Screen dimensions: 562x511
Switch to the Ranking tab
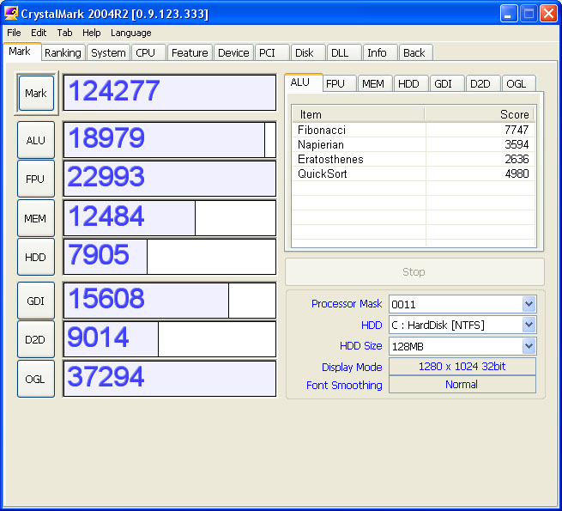(x=63, y=52)
